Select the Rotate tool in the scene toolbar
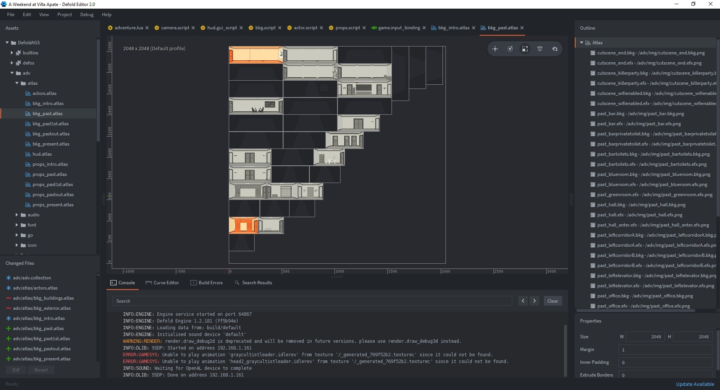Viewport: 720px width, 390px height. tap(510, 49)
